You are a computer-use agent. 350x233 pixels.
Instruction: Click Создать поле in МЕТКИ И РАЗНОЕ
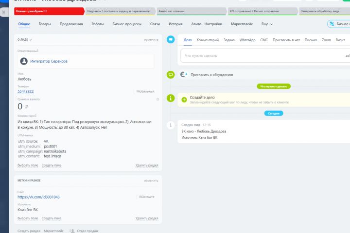[52, 218]
